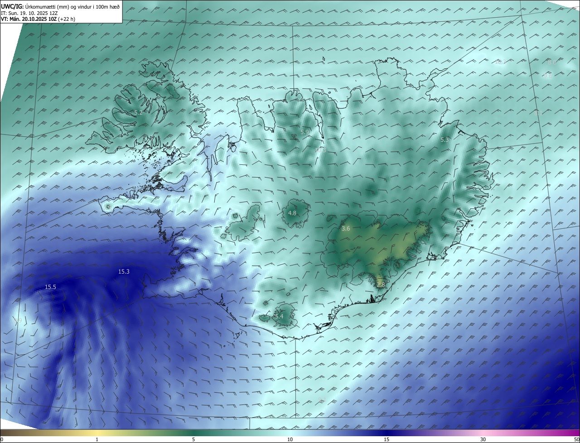The image size is (580, 443).
Task: Click the 0 tick on the color scale
Action: tap(2, 439)
